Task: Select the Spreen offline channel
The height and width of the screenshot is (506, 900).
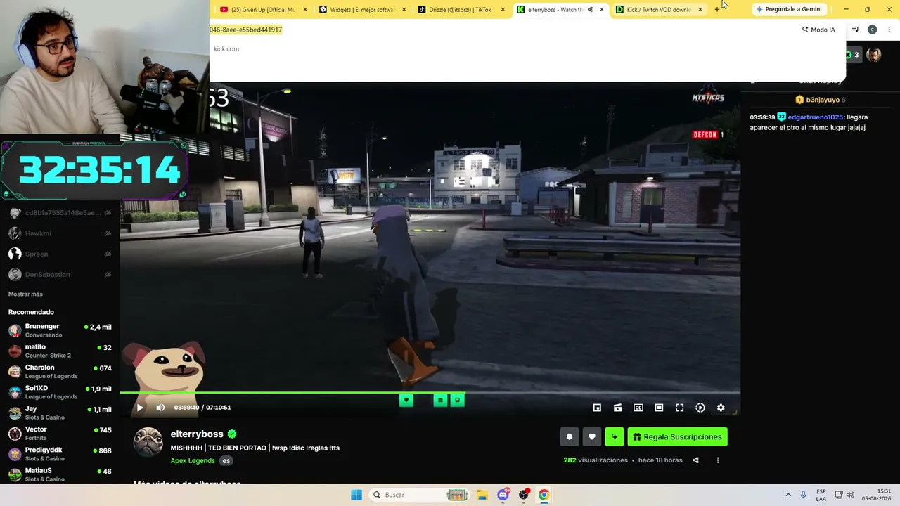Action: point(60,254)
